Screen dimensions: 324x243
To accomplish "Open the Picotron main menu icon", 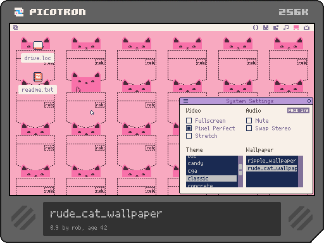I will 16,27.
